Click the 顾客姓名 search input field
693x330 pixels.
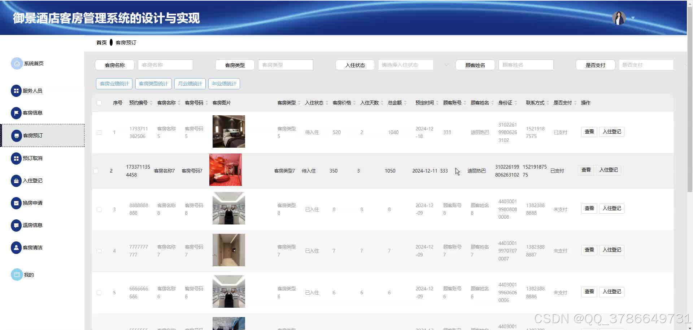(x=526, y=65)
